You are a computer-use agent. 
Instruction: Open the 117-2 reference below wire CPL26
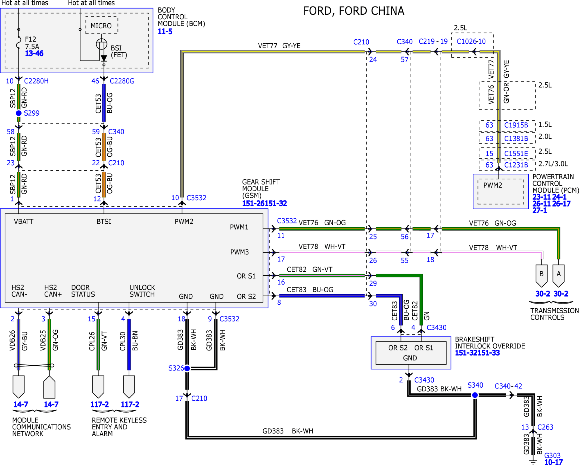(99, 404)
